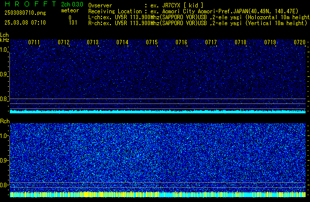Click the 0720 time marker
The height and width of the screenshot is (202, 310).
coord(300,42)
